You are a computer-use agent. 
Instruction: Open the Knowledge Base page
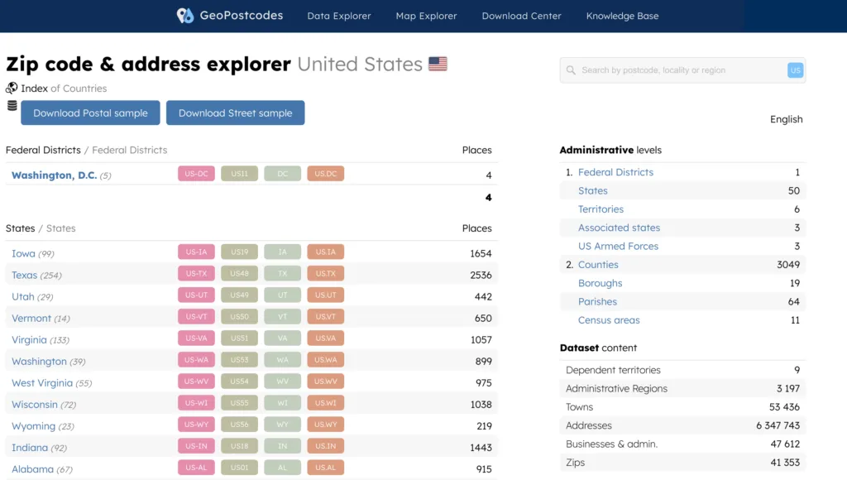622,16
